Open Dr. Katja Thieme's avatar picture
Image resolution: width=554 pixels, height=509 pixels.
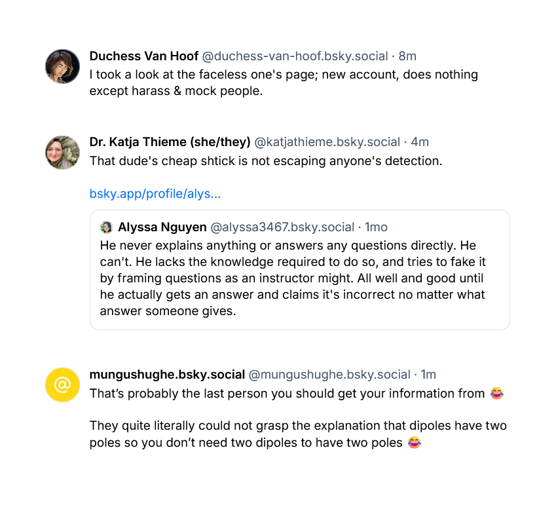(62, 153)
